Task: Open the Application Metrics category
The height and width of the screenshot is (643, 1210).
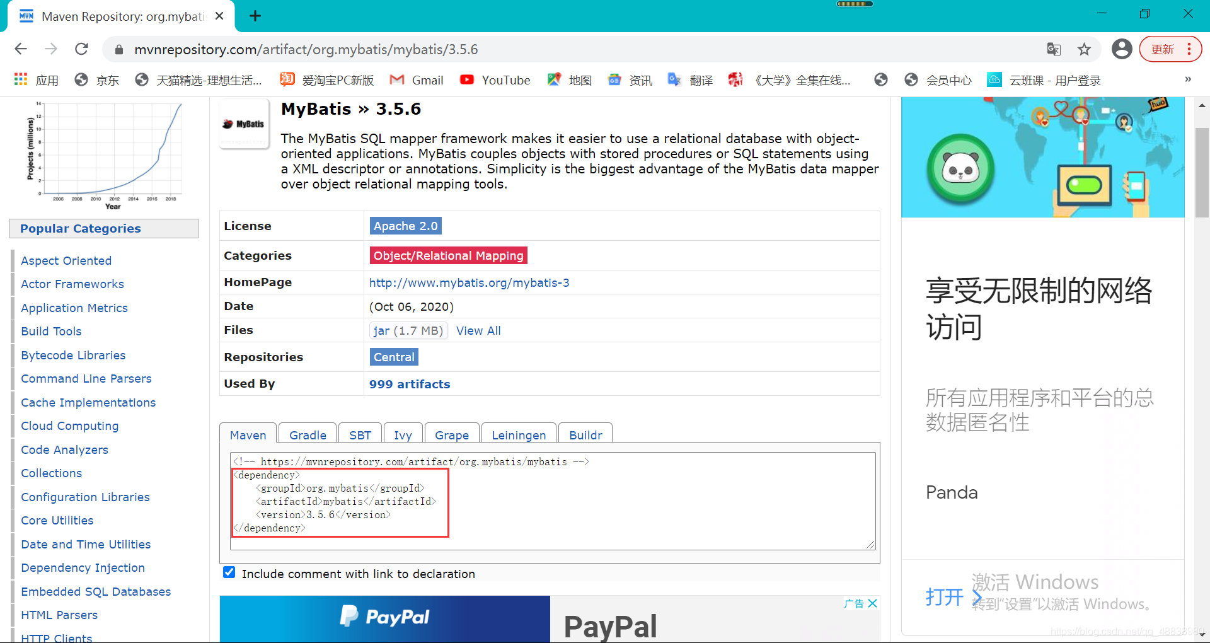Action: point(74,308)
